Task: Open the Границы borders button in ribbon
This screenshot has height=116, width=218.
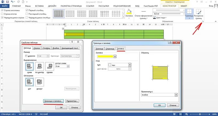Action: 189,14
